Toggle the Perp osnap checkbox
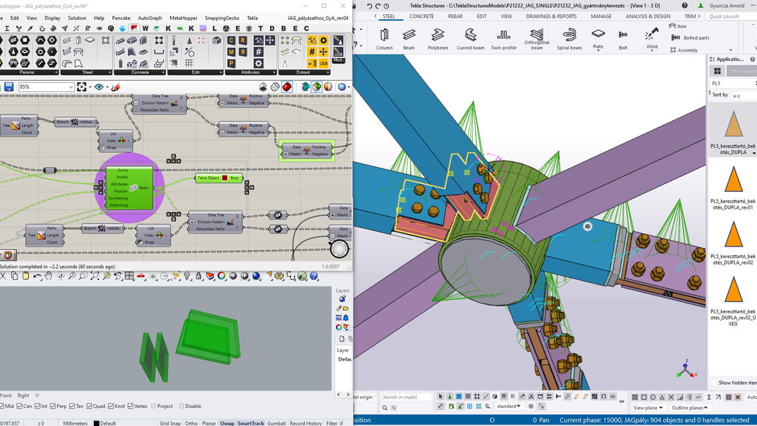The image size is (757, 426). 53,406
